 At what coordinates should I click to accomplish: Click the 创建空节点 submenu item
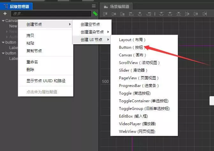pyautogui.click(x=90, y=25)
